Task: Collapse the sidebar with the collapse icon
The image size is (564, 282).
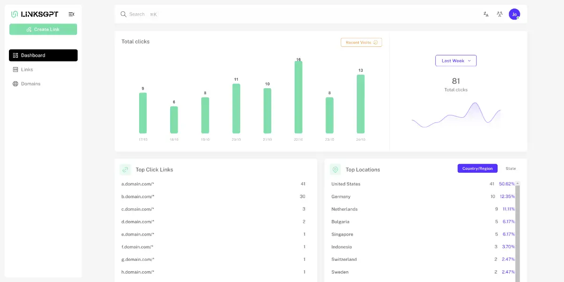Action: 71,14
